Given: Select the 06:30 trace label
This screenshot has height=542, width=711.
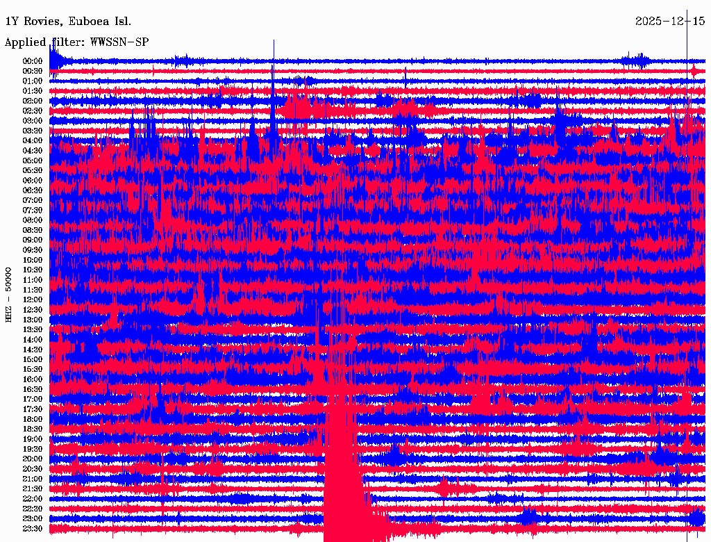Looking at the screenshot, I should coord(32,190).
